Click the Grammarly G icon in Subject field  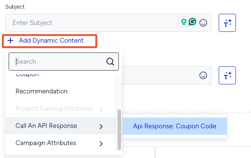[192, 22]
